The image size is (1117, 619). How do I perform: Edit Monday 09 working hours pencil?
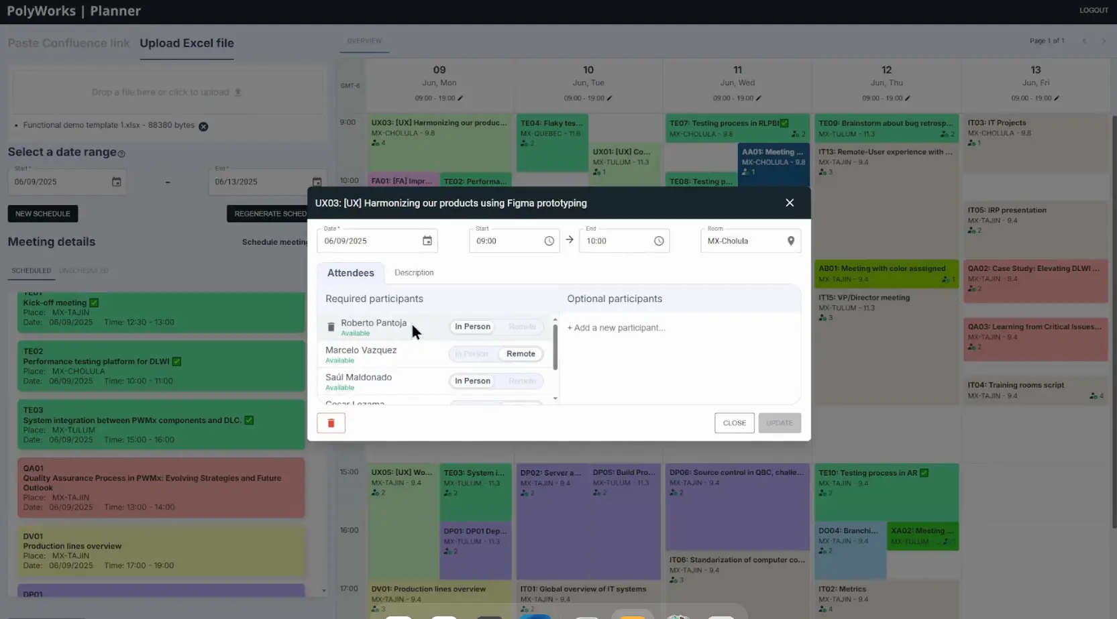(460, 99)
